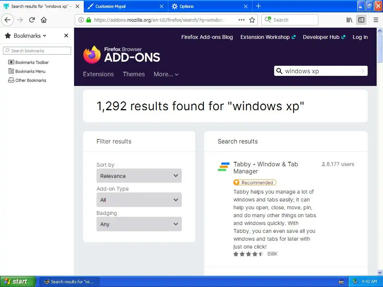Open the Extension Workshop link
This screenshot has height=287, width=383.
[x=268, y=37]
